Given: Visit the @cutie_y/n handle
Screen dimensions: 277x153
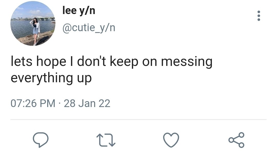Looking at the screenshot, I should pyautogui.click(x=89, y=28).
